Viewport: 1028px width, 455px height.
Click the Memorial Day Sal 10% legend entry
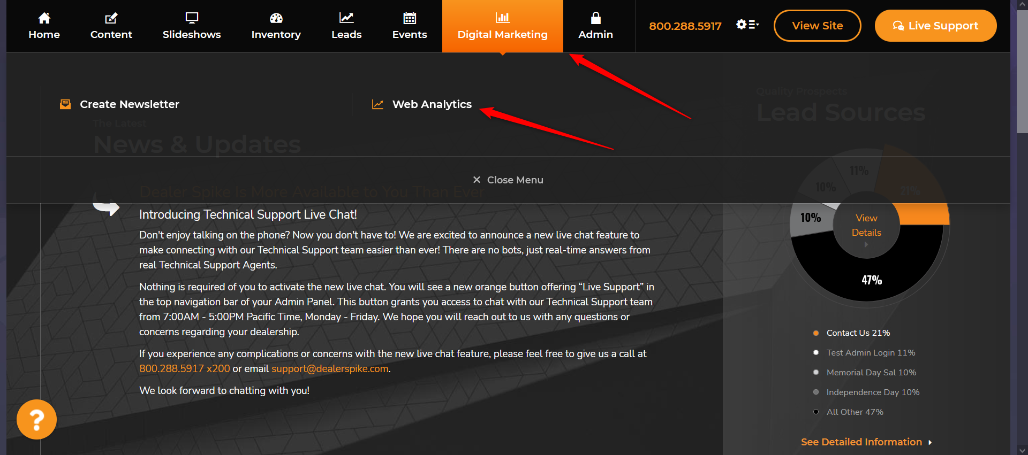pyautogui.click(x=872, y=372)
